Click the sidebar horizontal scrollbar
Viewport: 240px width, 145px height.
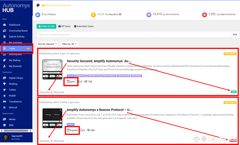click(16, 131)
